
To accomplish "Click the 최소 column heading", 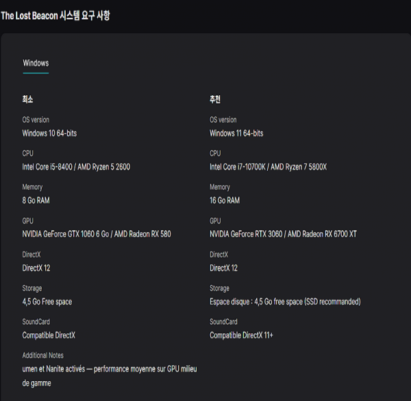I will 27,99.
